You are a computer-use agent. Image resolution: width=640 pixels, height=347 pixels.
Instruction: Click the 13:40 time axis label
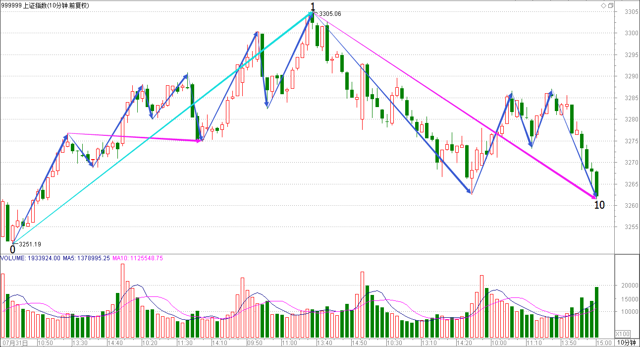(324, 343)
